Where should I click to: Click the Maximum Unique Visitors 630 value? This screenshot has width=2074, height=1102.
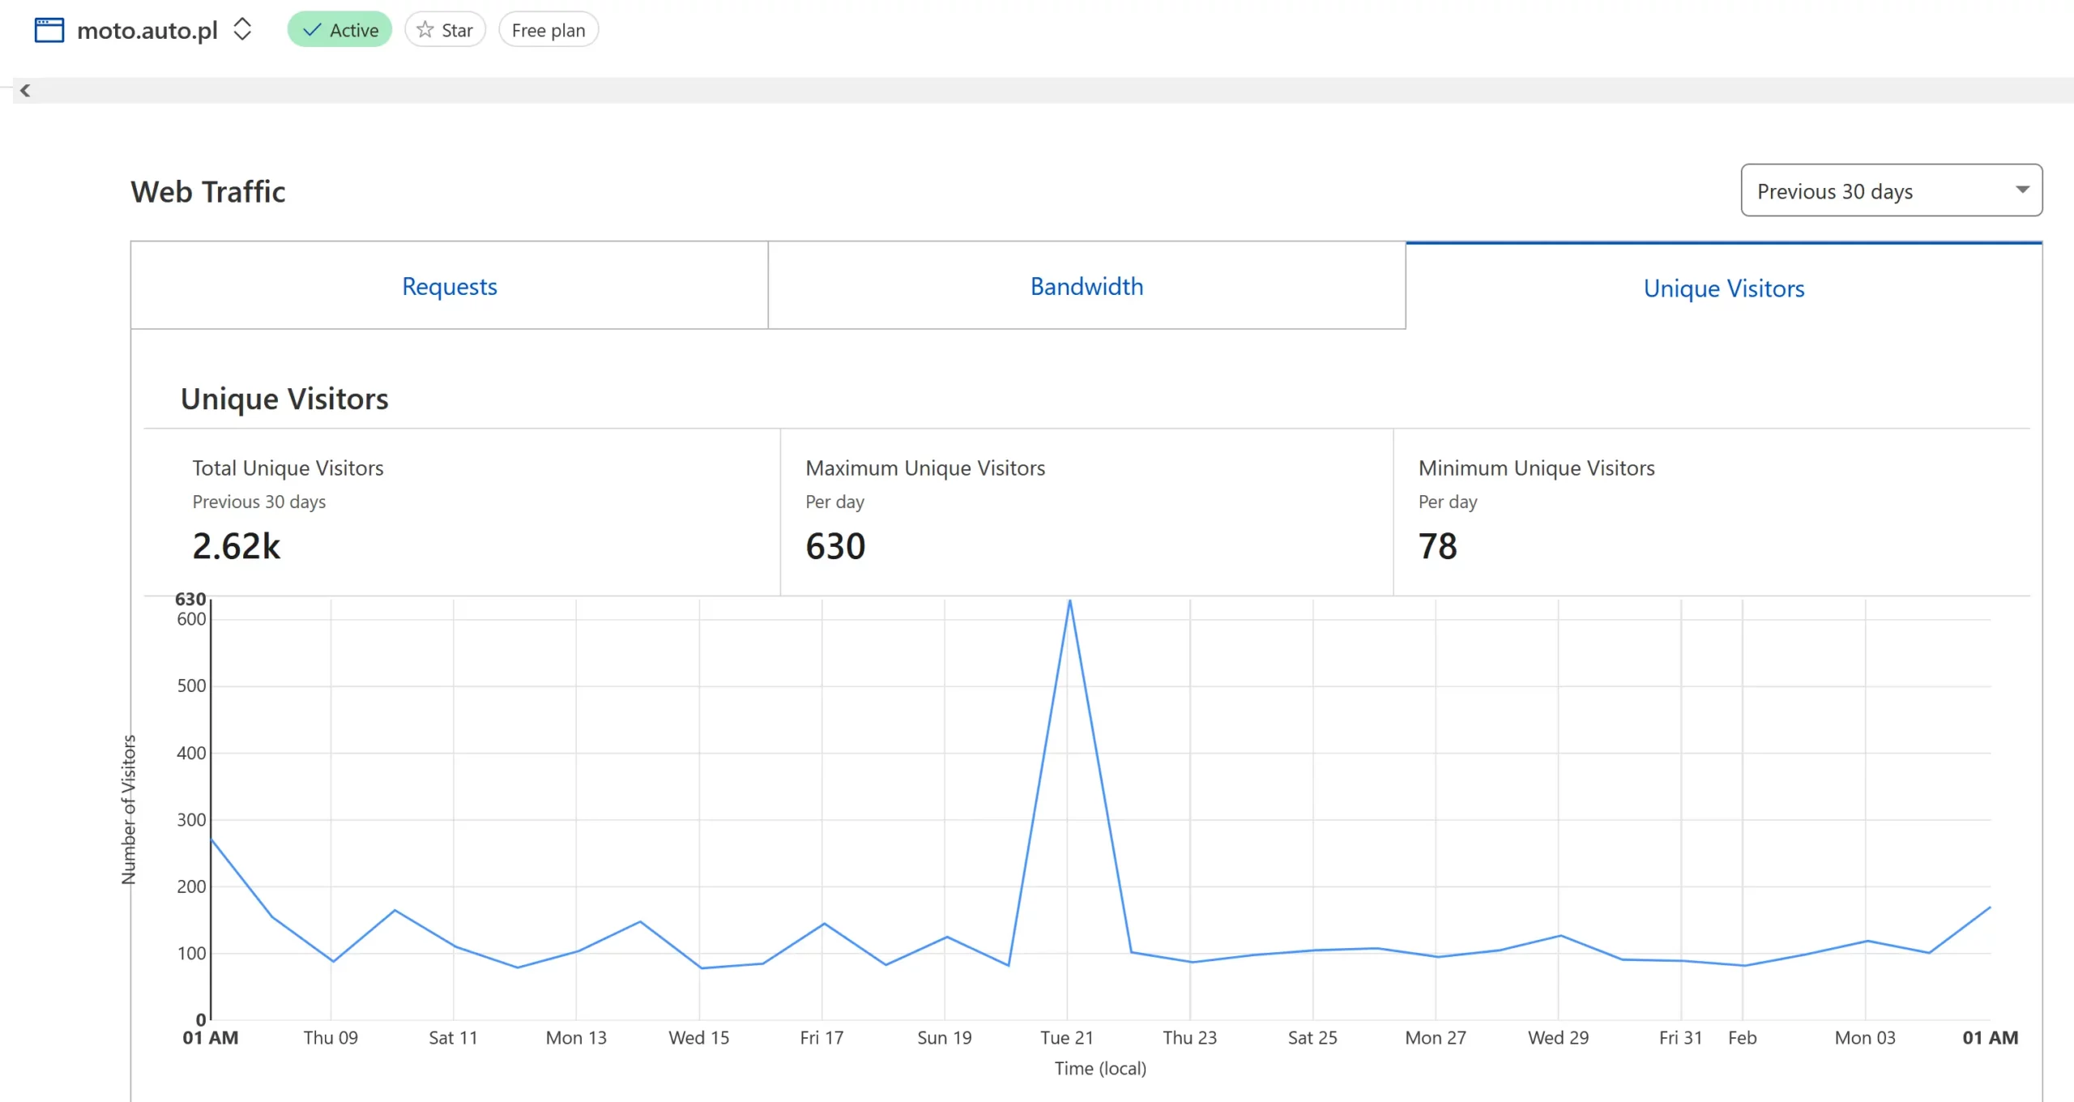pos(835,546)
